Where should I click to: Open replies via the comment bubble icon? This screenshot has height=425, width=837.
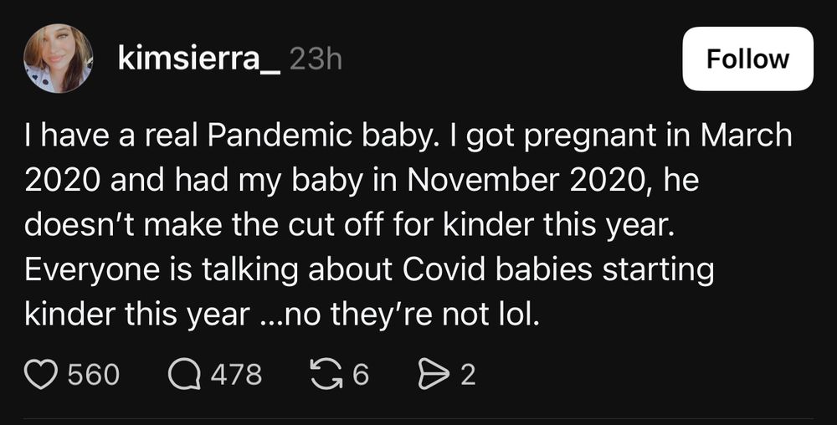184,374
